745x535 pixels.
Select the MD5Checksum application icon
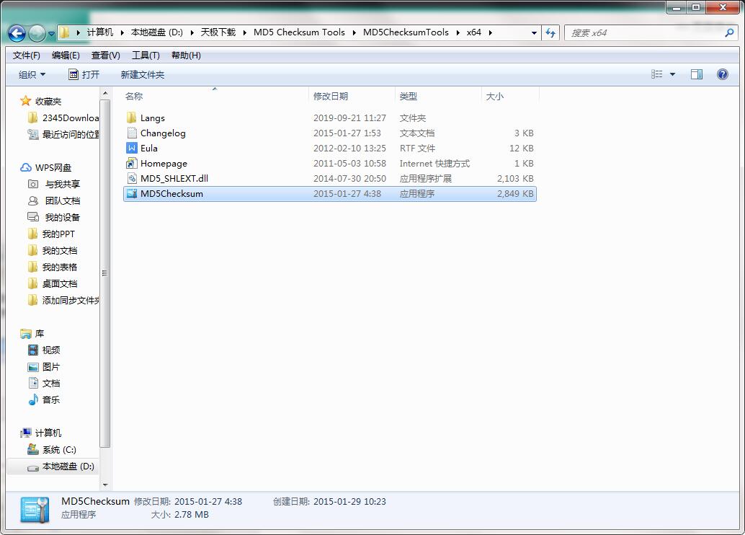point(132,193)
